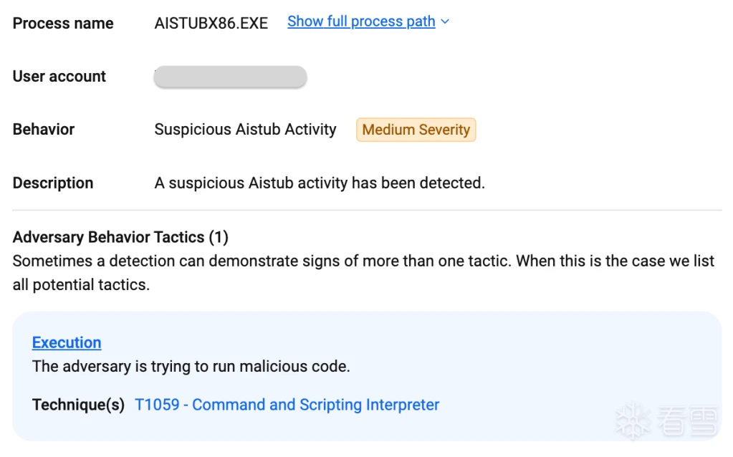Expand the chevron beside Show full process path
733x457 pixels.
(445, 22)
